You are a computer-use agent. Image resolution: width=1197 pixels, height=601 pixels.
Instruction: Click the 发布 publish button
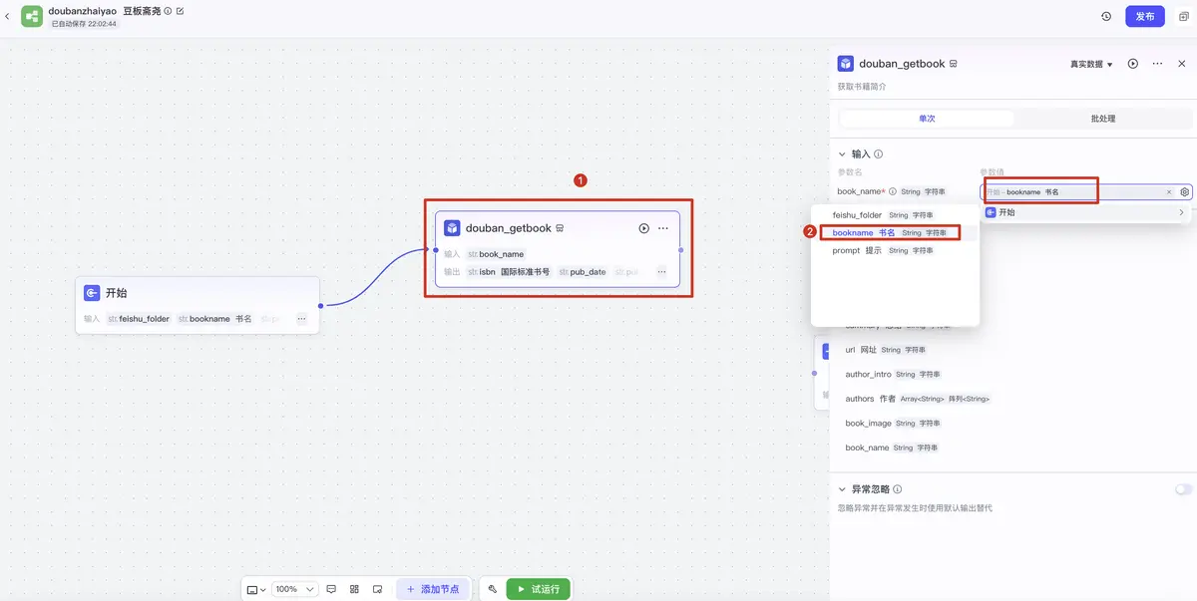(1145, 16)
